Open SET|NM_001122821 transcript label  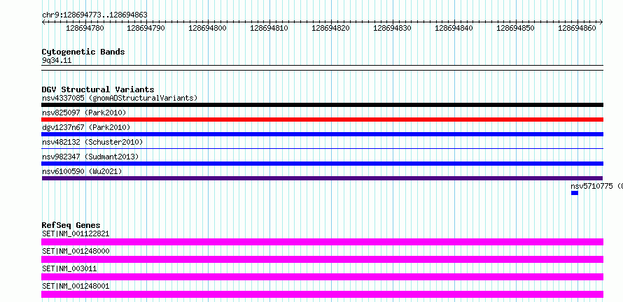(76, 233)
